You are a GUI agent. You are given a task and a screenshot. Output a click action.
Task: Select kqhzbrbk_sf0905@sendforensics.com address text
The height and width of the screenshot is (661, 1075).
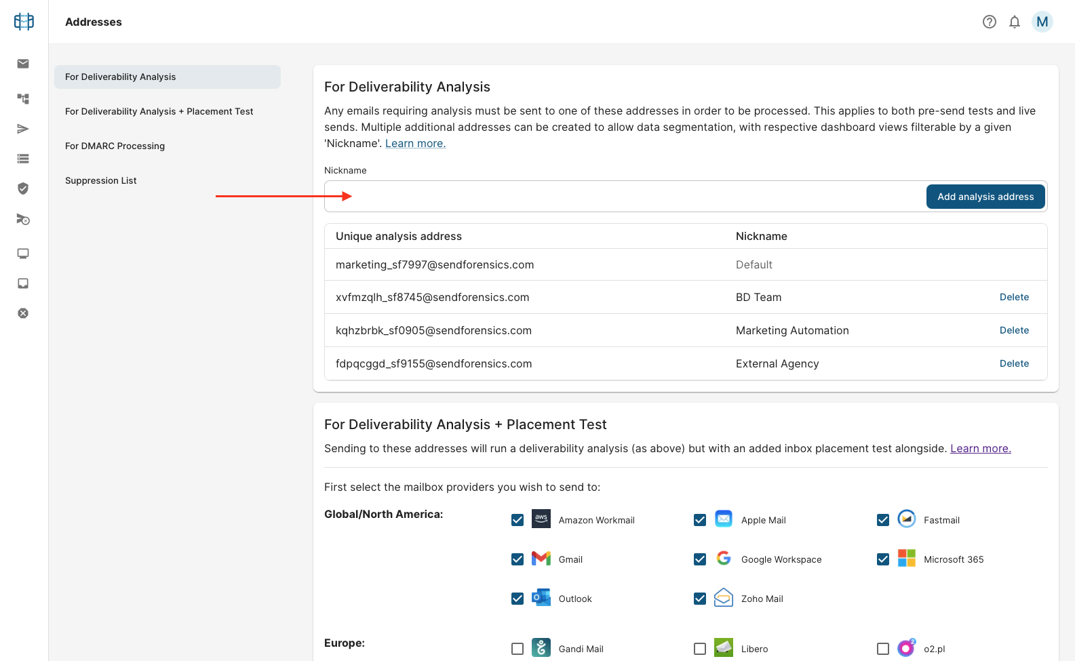(433, 330)
